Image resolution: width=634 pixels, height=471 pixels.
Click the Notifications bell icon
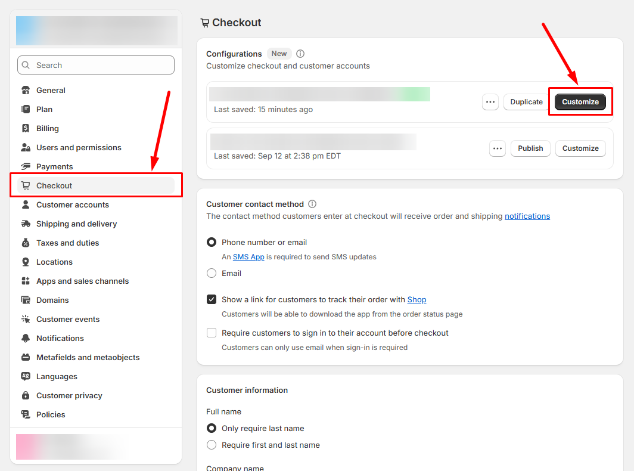pos(26,339)
